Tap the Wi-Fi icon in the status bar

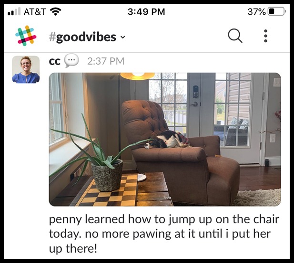point(55,11)
